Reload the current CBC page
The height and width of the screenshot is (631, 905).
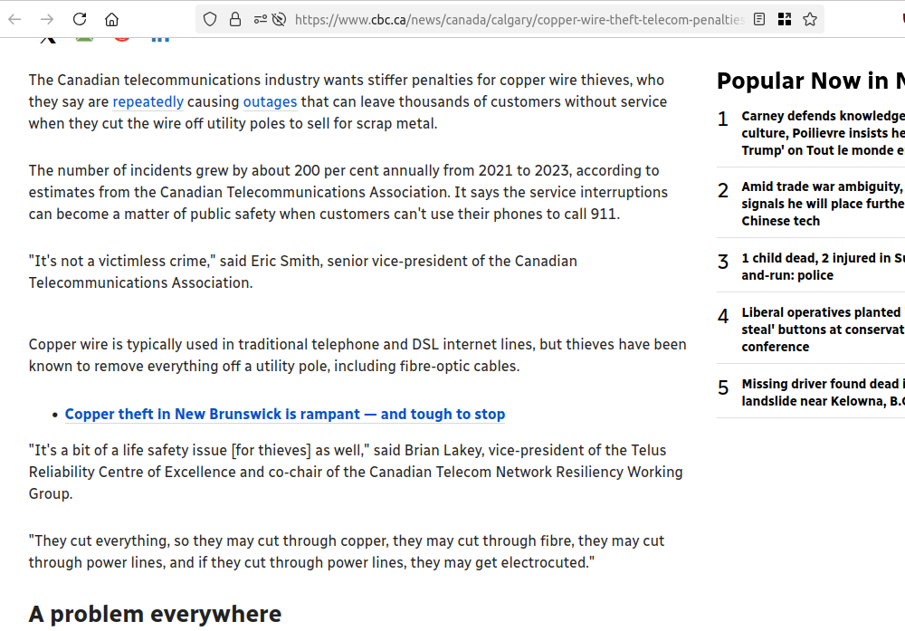tap(80, 20)
